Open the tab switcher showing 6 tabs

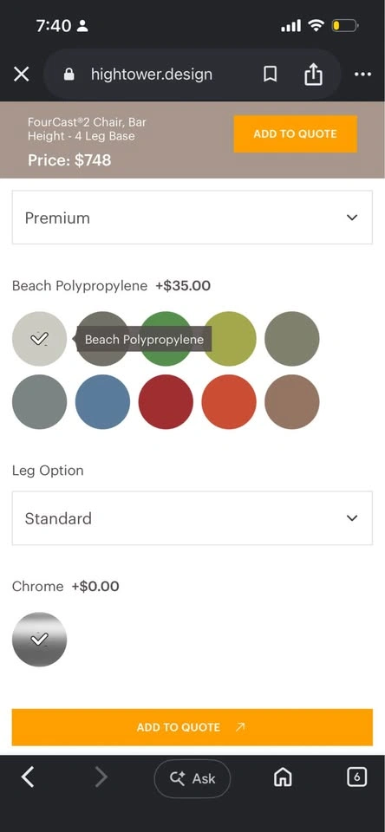(357, 778)
